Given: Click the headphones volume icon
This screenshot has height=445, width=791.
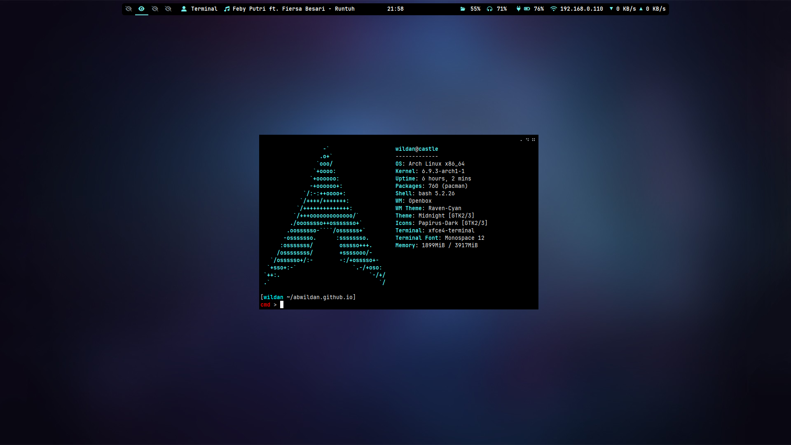Looking at the screenshot, I should pos(489,9).
